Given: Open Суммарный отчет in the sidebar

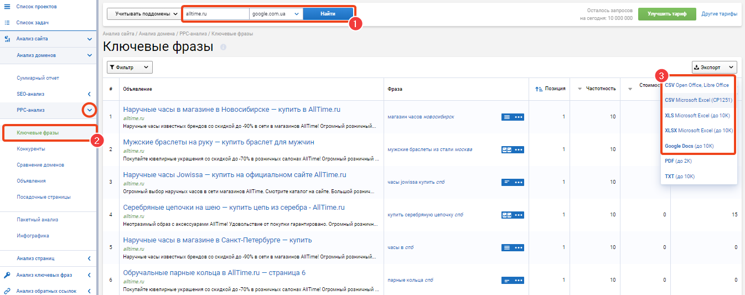Looking at the screenshot, I should [38, 78].
